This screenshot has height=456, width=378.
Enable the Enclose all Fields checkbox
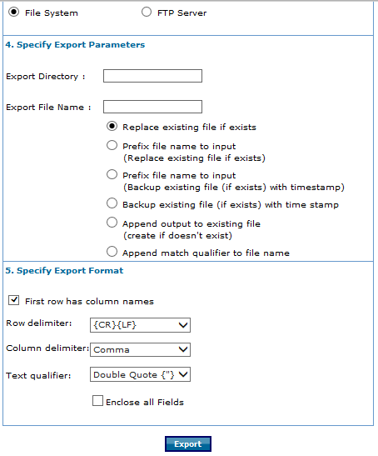pos(97,400)
